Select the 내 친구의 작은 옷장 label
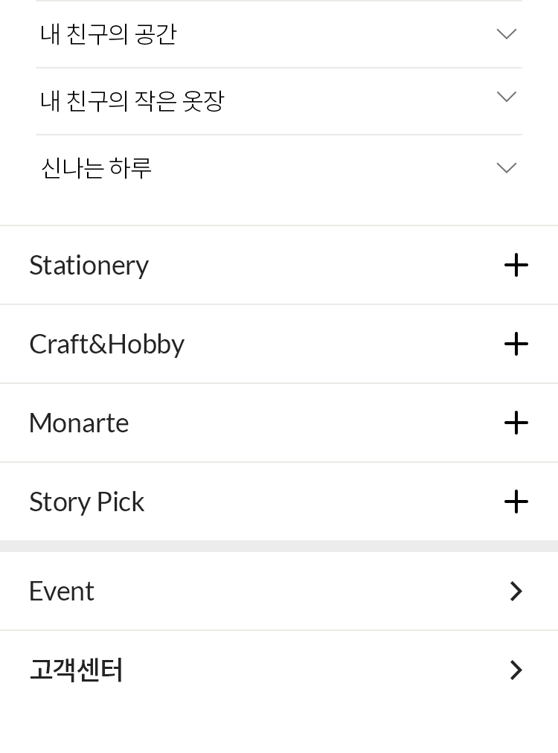 click(132, 100)
